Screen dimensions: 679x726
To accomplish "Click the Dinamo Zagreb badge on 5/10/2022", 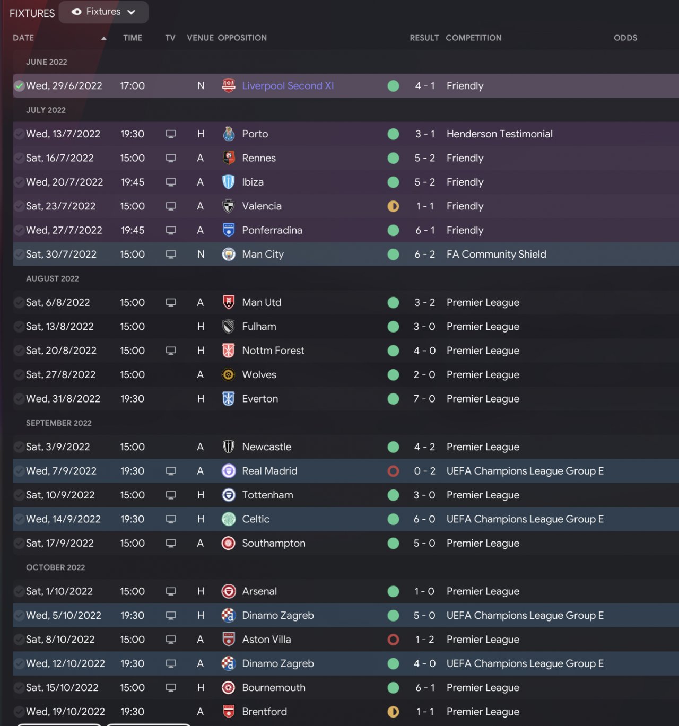I will tap(229, 616).
